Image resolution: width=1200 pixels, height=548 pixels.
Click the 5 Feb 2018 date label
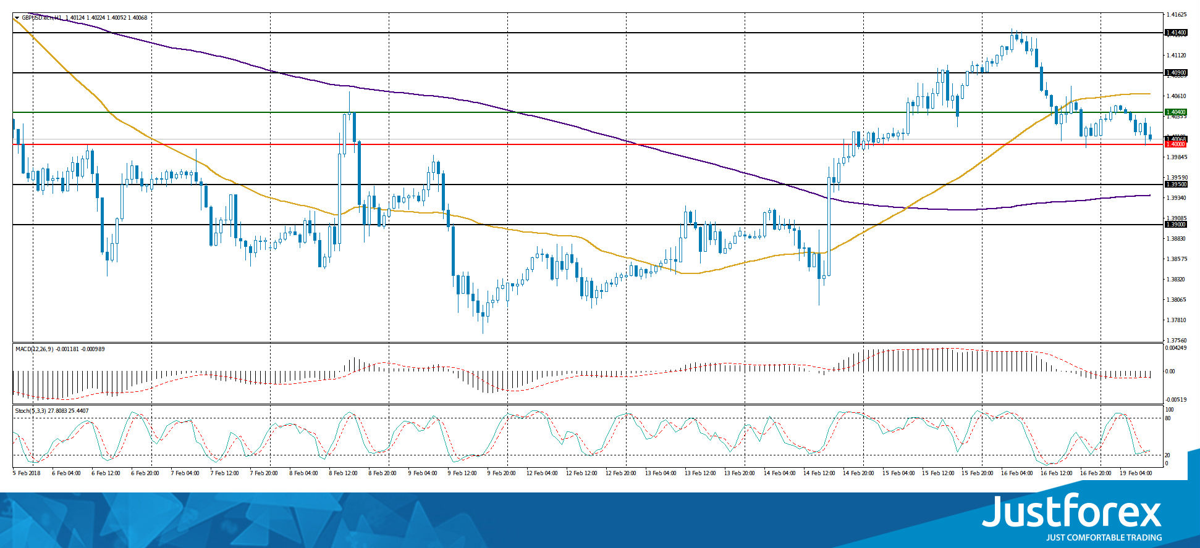[27, 473]
